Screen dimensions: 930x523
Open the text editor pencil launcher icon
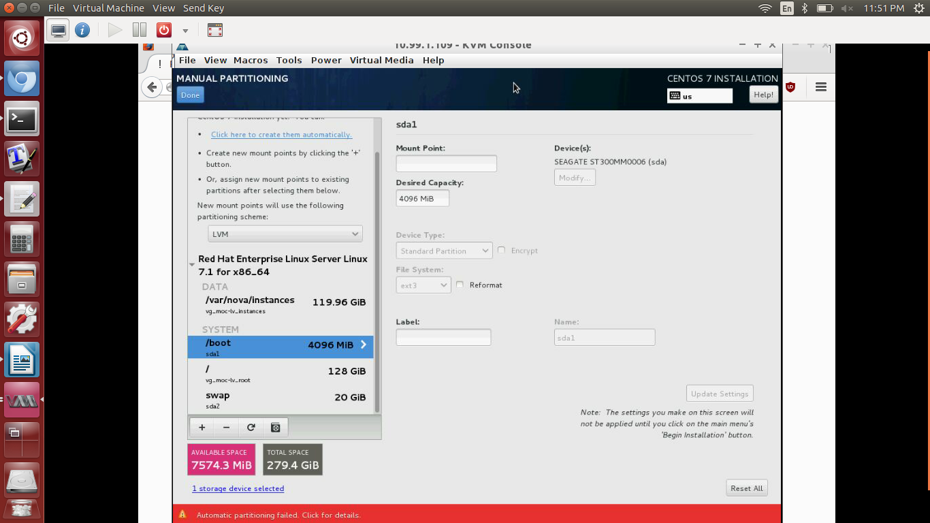click(x=22, y=199)
